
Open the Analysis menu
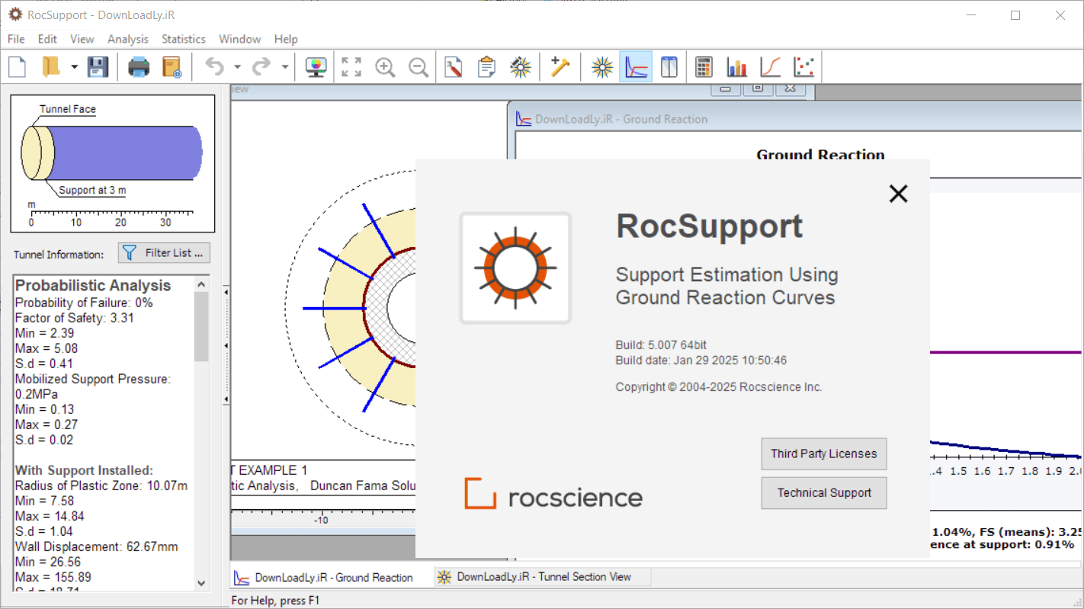pos(127,39)
